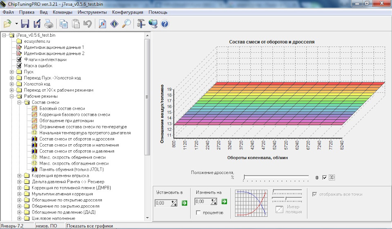Open the Команды menu
The image size is (392, 229).
click(62, 12)
